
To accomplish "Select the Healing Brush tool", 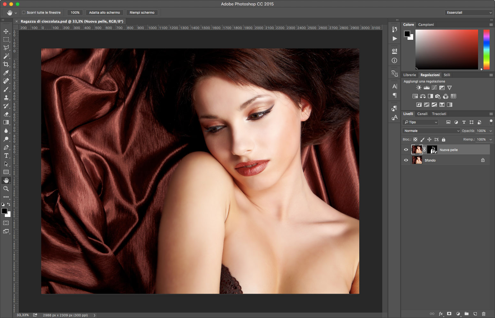I will click(6, 81).
